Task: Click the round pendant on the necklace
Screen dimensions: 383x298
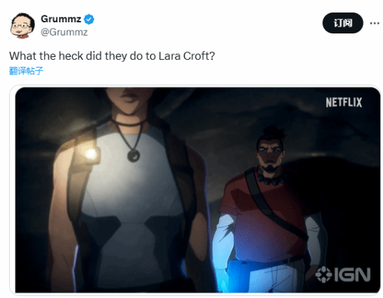Action: (134, 155)
